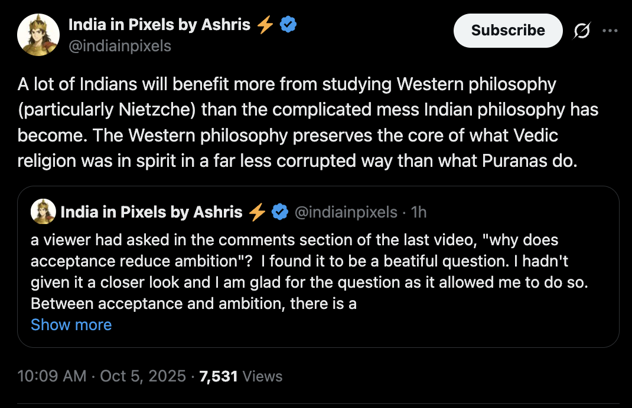Click the quoted tweet author name
The height and width of the screenshot is (408, 632).
[x=151, y=212]
